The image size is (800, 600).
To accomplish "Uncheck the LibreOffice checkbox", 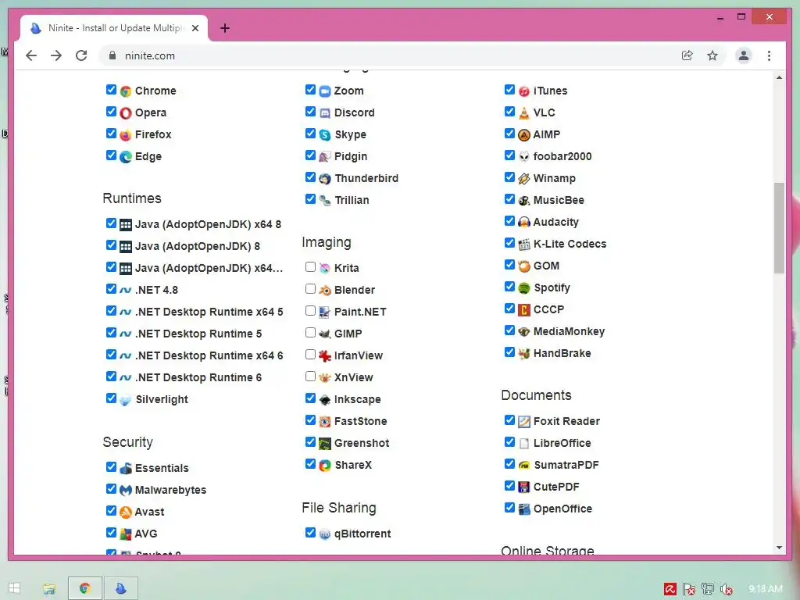I will coord(509,442).
